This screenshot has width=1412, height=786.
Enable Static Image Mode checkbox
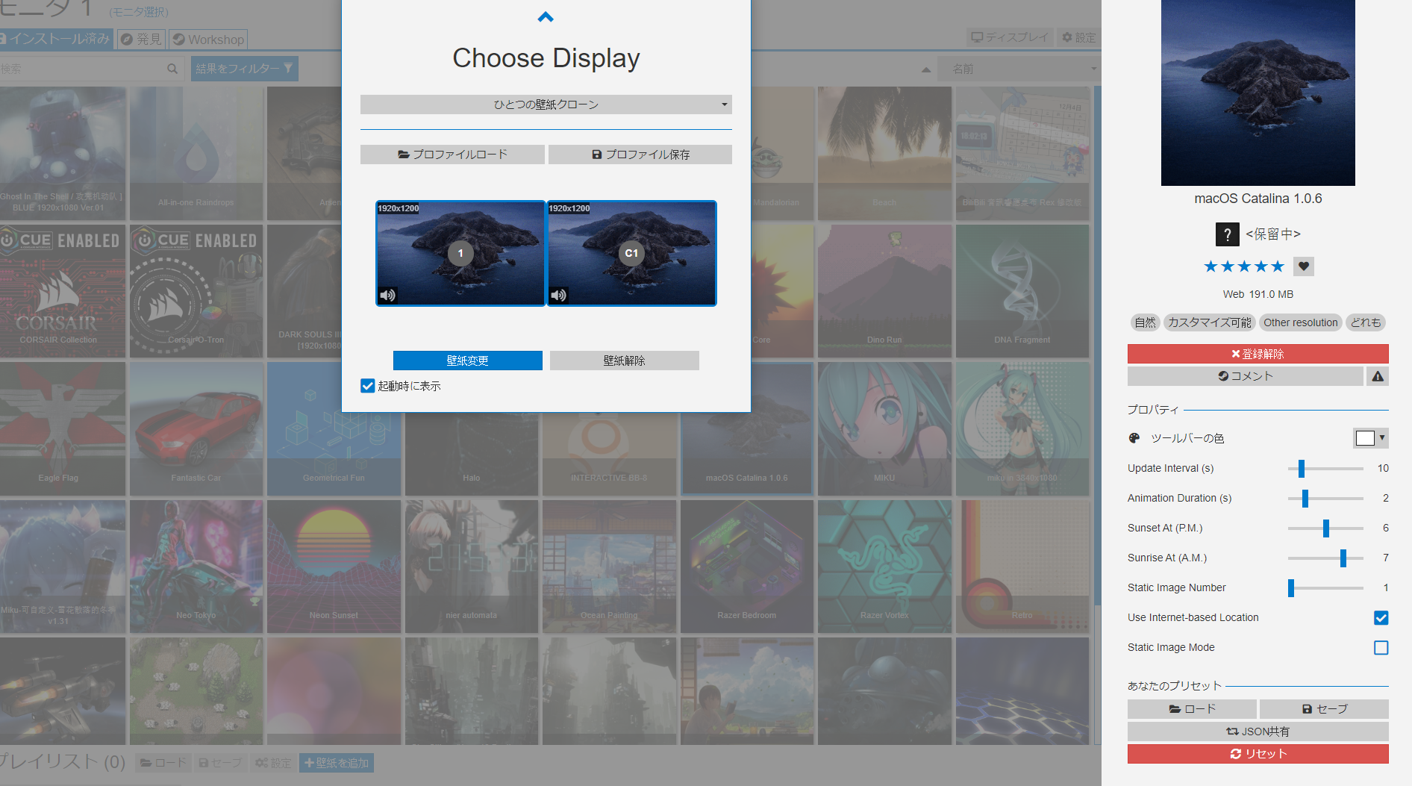point(1381,647)
